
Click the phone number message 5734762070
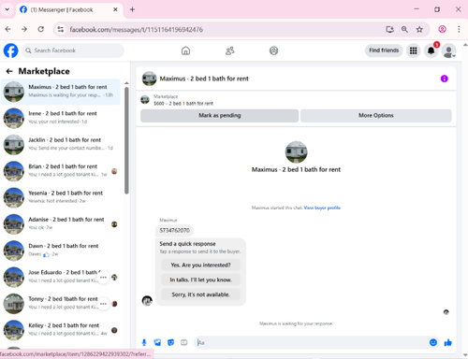[x=174, y=230]
